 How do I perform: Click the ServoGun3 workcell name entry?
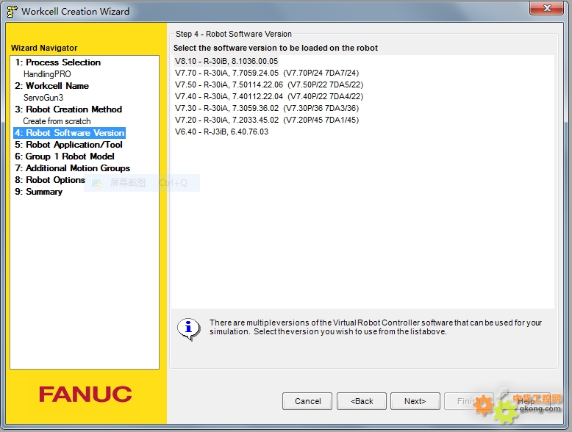43,98
